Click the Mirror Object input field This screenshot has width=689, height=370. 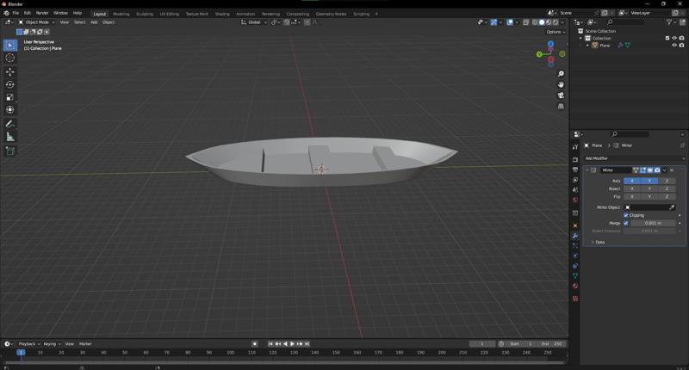[x=649, y=207]
